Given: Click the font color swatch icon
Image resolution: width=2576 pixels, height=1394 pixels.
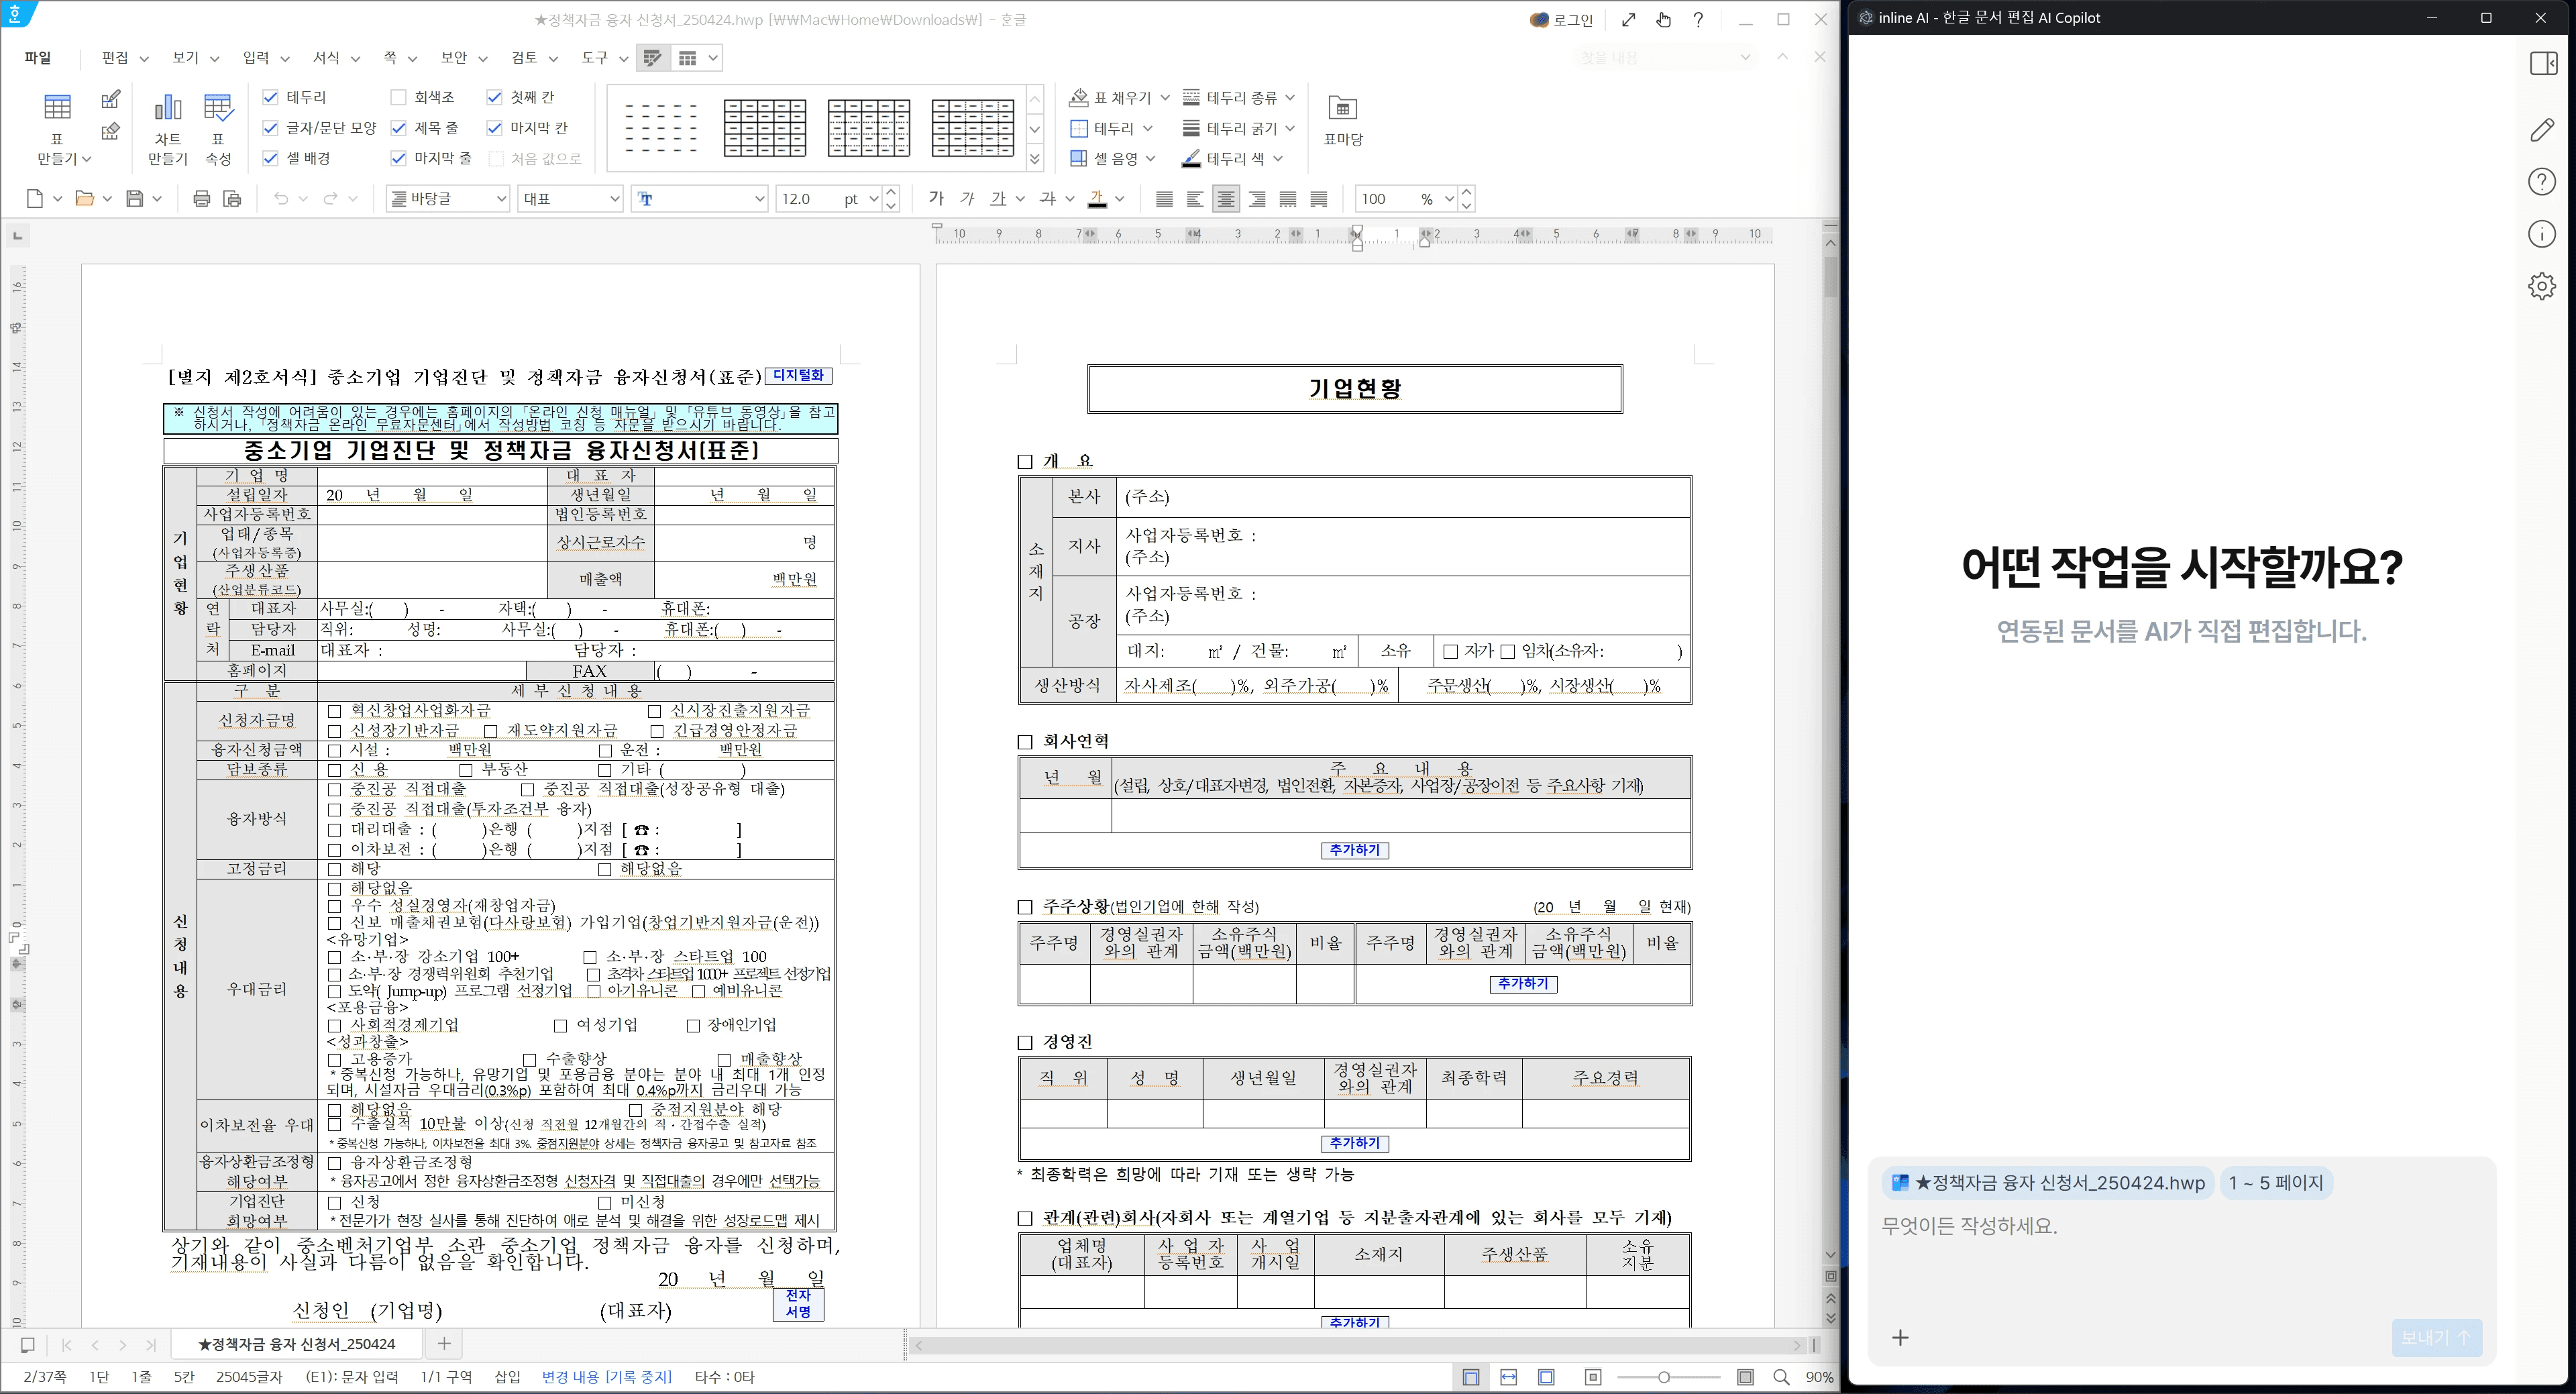Looking at the screenshot, I should click(x=1097, y=199).
